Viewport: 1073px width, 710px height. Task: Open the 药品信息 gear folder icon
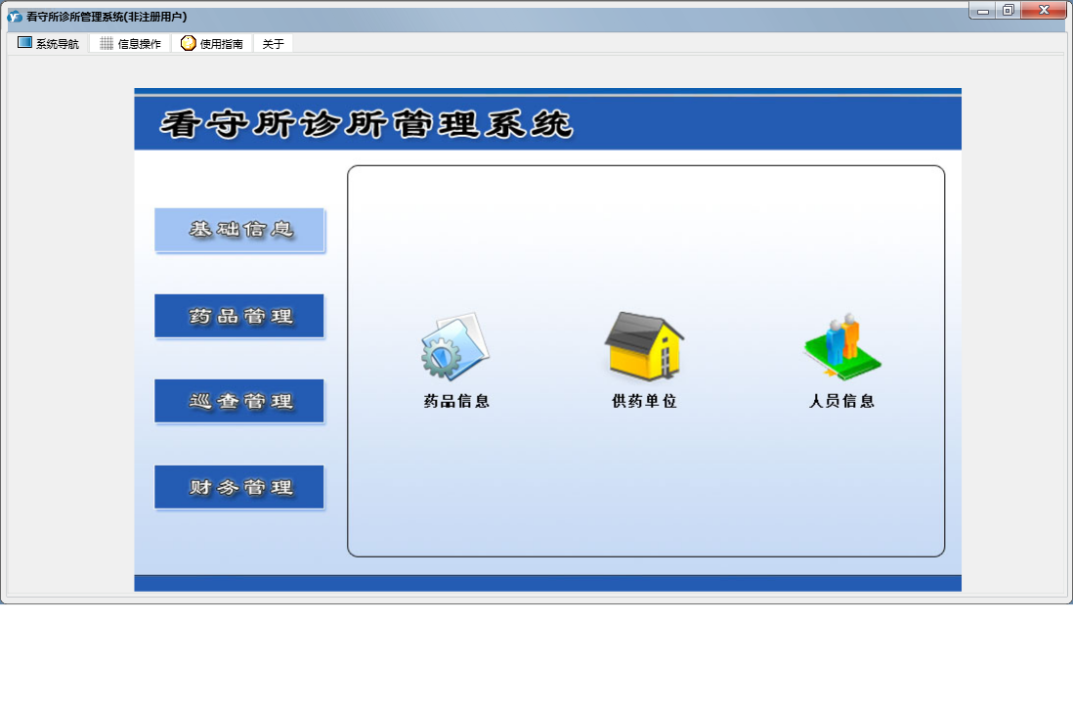tap(455, 346)
